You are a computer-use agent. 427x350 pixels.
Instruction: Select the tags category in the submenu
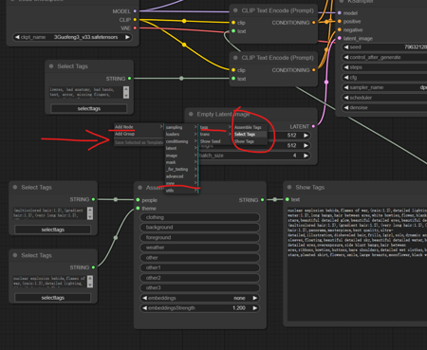coord(215,127)
